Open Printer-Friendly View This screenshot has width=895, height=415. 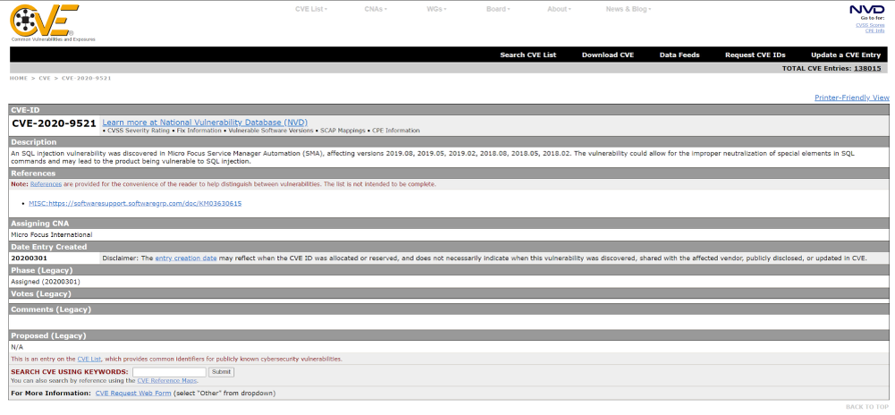coord(851,97)
